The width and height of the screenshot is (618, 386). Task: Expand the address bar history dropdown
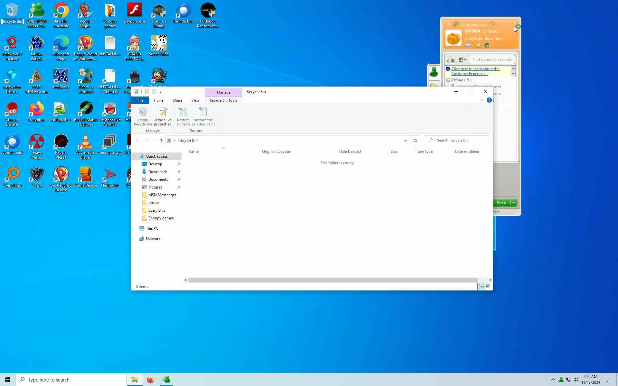coord(405,140)
